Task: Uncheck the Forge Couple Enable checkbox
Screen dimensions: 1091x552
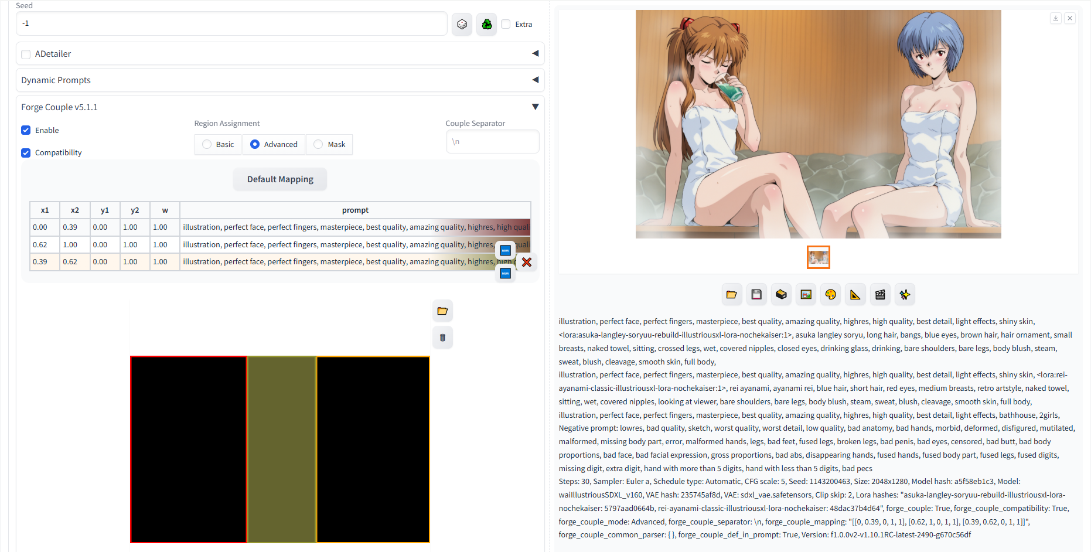Action: point(26,130)
